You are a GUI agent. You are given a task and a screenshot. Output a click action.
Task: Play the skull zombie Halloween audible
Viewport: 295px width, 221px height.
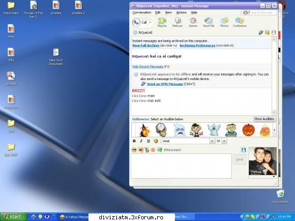161,130
